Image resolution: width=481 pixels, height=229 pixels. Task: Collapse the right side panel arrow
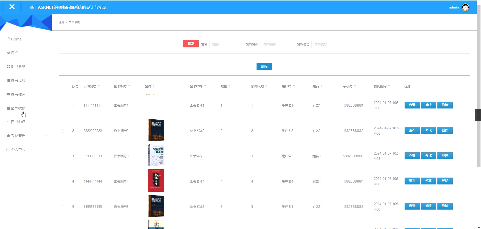(x=478, y=115)
